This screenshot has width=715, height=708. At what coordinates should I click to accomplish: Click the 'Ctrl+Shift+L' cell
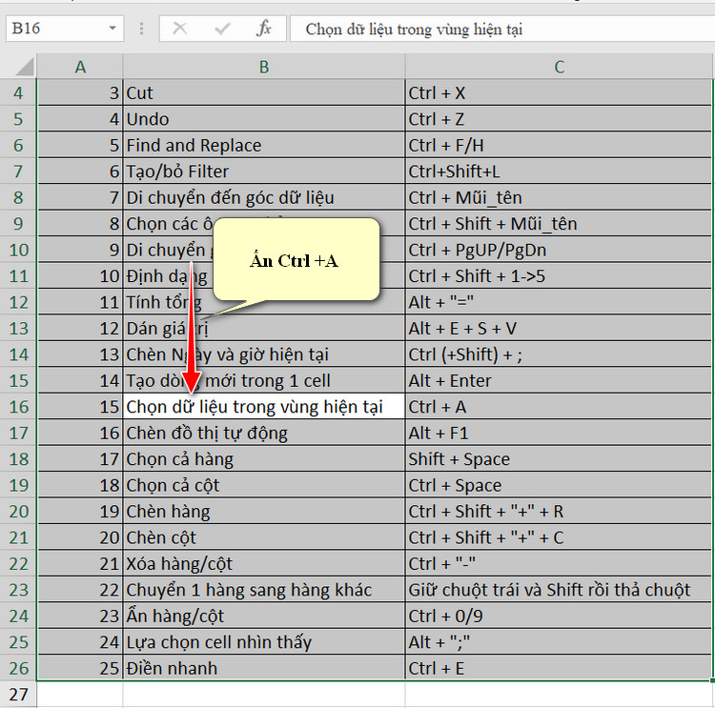pyautogui.click(x=558, y=172)
